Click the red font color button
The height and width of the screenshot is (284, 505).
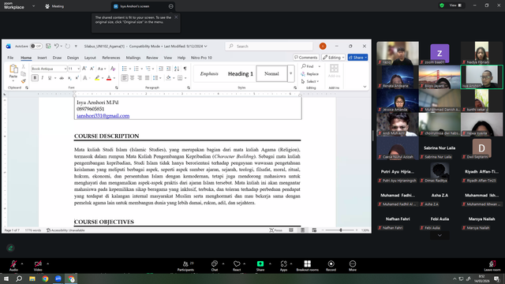109,78
